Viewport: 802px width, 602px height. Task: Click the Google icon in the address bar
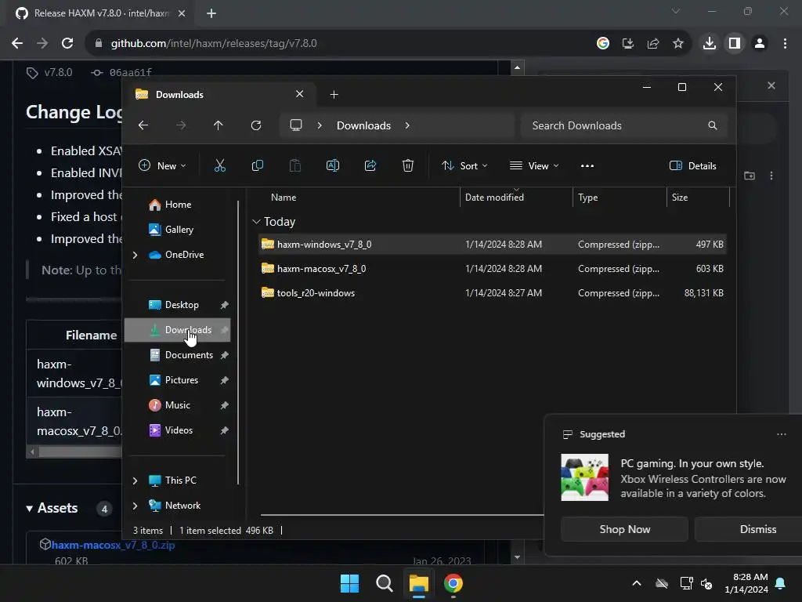click(603, 43)
